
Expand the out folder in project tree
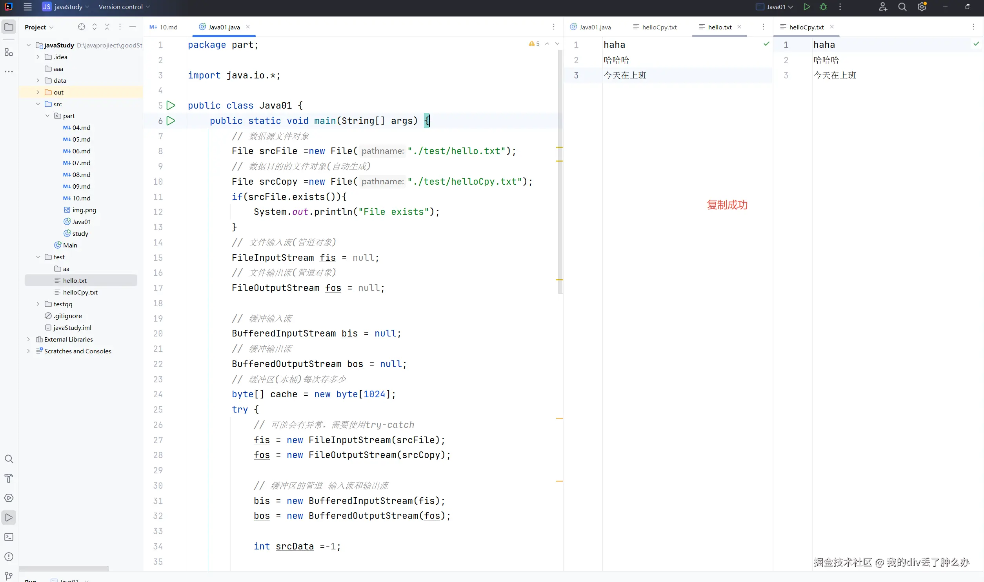[x=38, y=92]
